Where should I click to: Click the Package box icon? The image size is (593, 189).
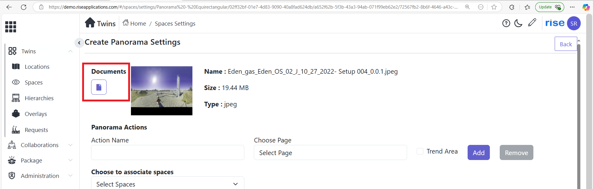pyautogui.click(x=12, y=160)
